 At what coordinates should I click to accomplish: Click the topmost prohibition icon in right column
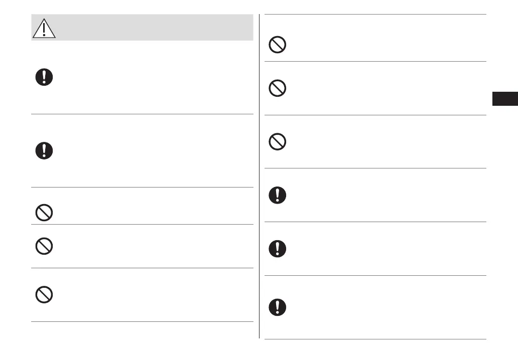coord(278,45)
